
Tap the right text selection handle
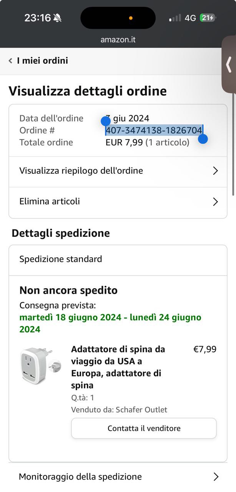[203, 139]
